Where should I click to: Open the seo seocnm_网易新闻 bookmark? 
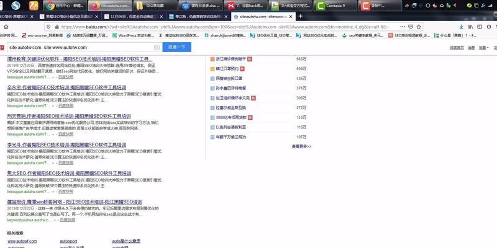click(42, 36)
